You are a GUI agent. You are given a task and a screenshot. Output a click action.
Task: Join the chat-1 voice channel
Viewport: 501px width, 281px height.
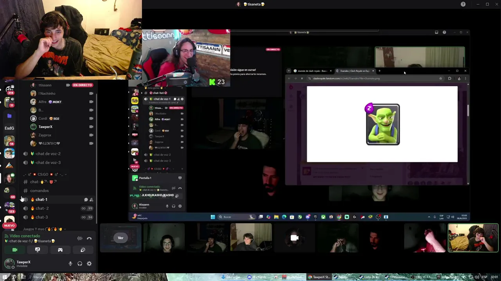pos(41,199)
